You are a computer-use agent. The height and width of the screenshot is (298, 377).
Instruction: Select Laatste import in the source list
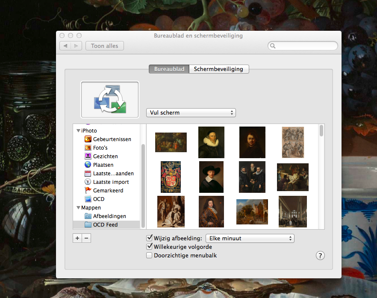coord(106,182)
